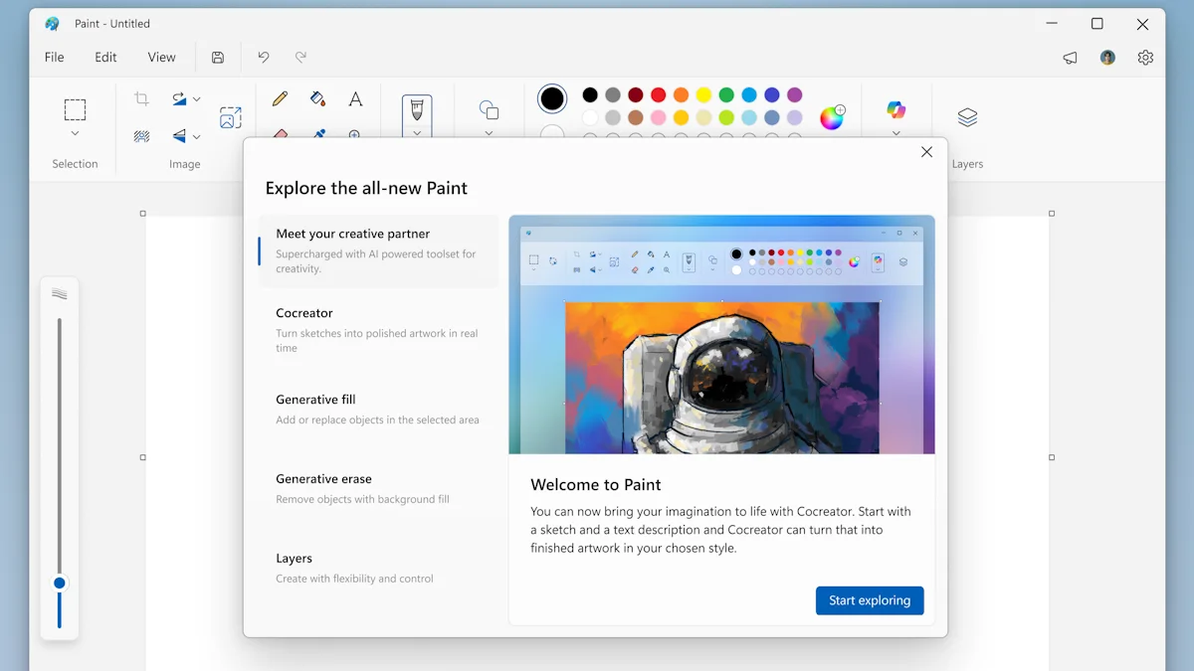Click the Crop image icon

point(141,98)
